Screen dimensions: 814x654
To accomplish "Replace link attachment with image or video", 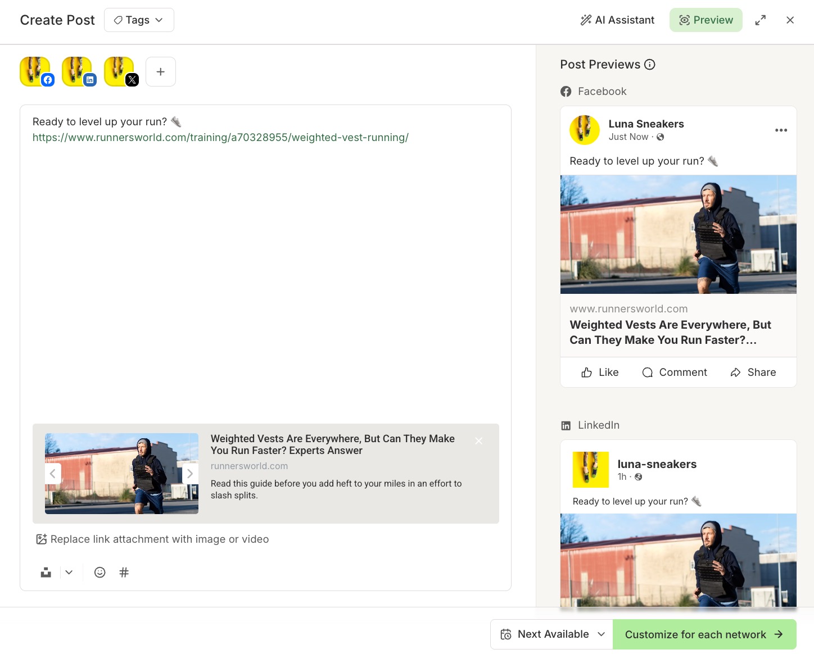I will point(152,539).
